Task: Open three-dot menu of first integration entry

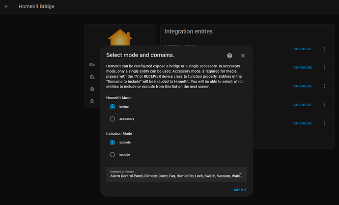Action: pos(324,49)
